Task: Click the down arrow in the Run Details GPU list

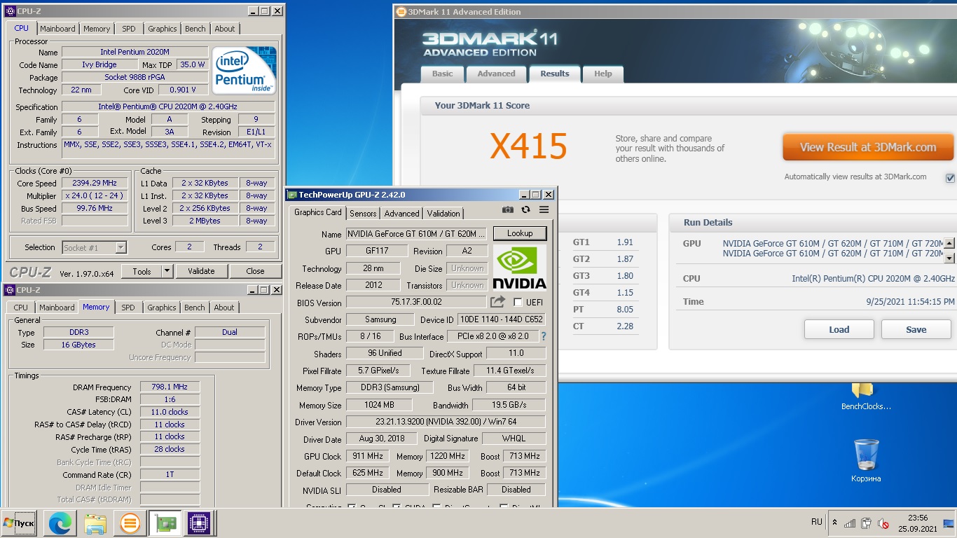Action: pos(949,258)
